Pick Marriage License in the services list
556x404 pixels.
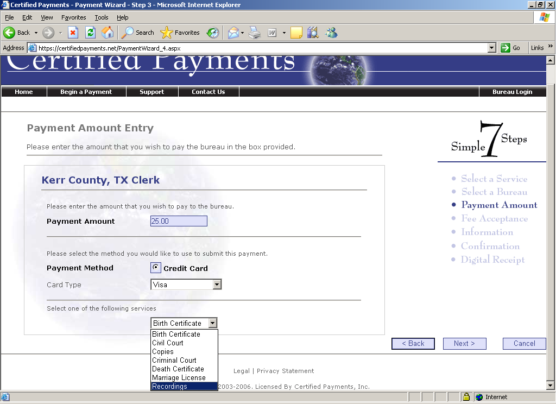click(x=179, y=377)
